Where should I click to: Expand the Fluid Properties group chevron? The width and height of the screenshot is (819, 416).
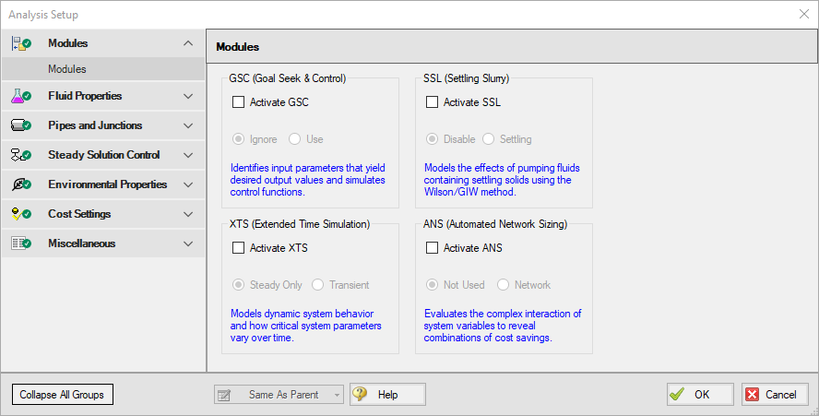tap(188, 96)
